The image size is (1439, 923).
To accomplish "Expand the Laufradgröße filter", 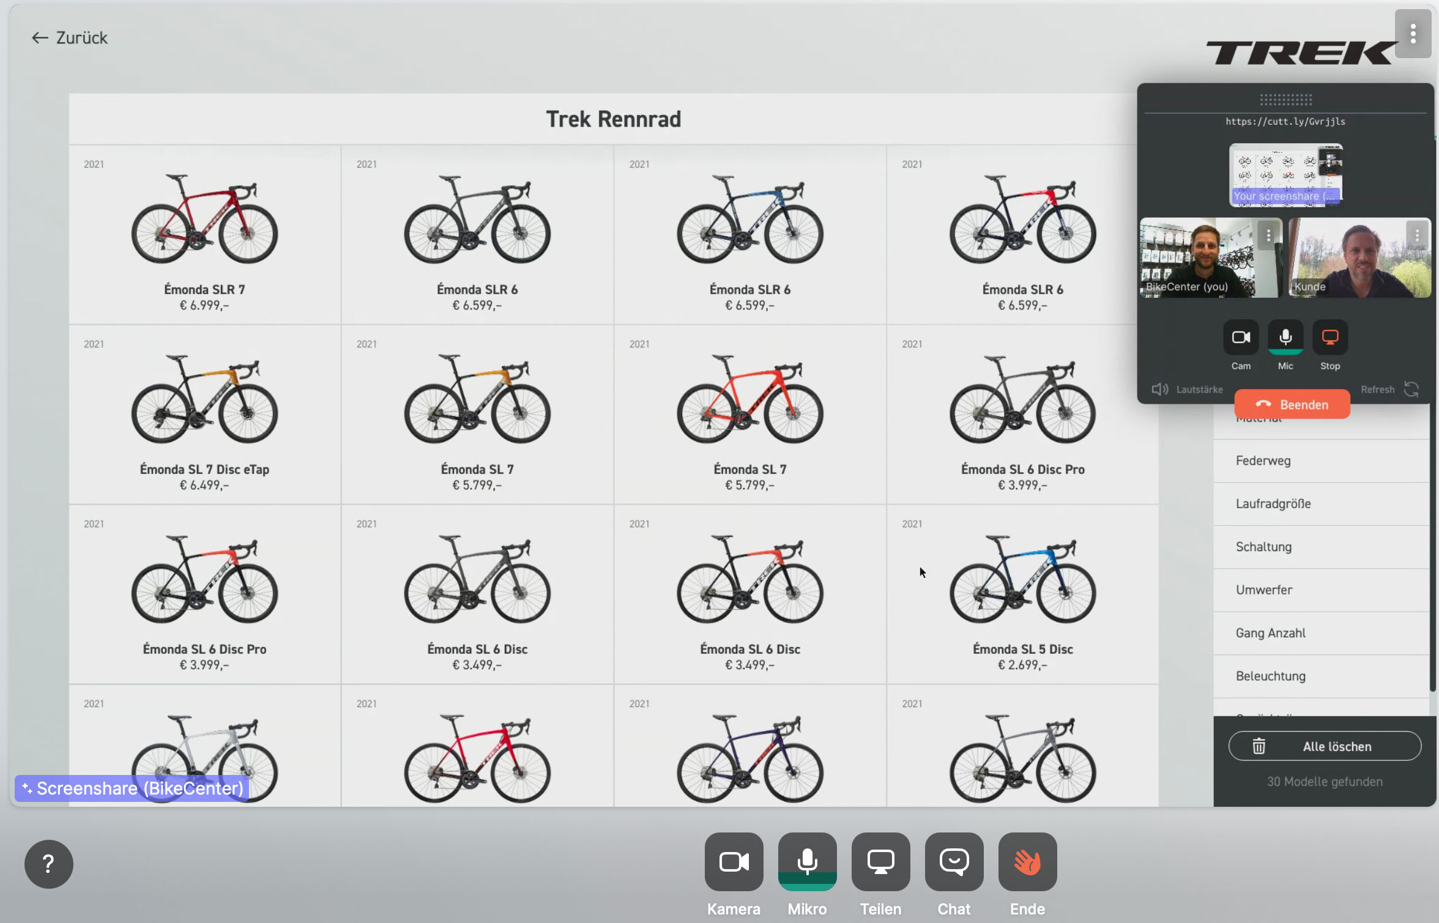I will [1320, 504].
